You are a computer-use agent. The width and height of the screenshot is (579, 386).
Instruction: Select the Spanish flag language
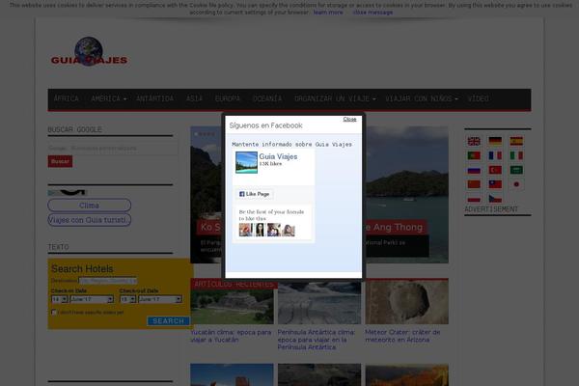(x=516, y=141)
